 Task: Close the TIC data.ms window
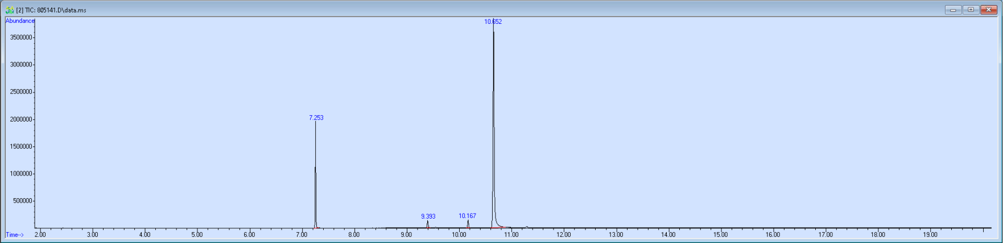point(989,10)
